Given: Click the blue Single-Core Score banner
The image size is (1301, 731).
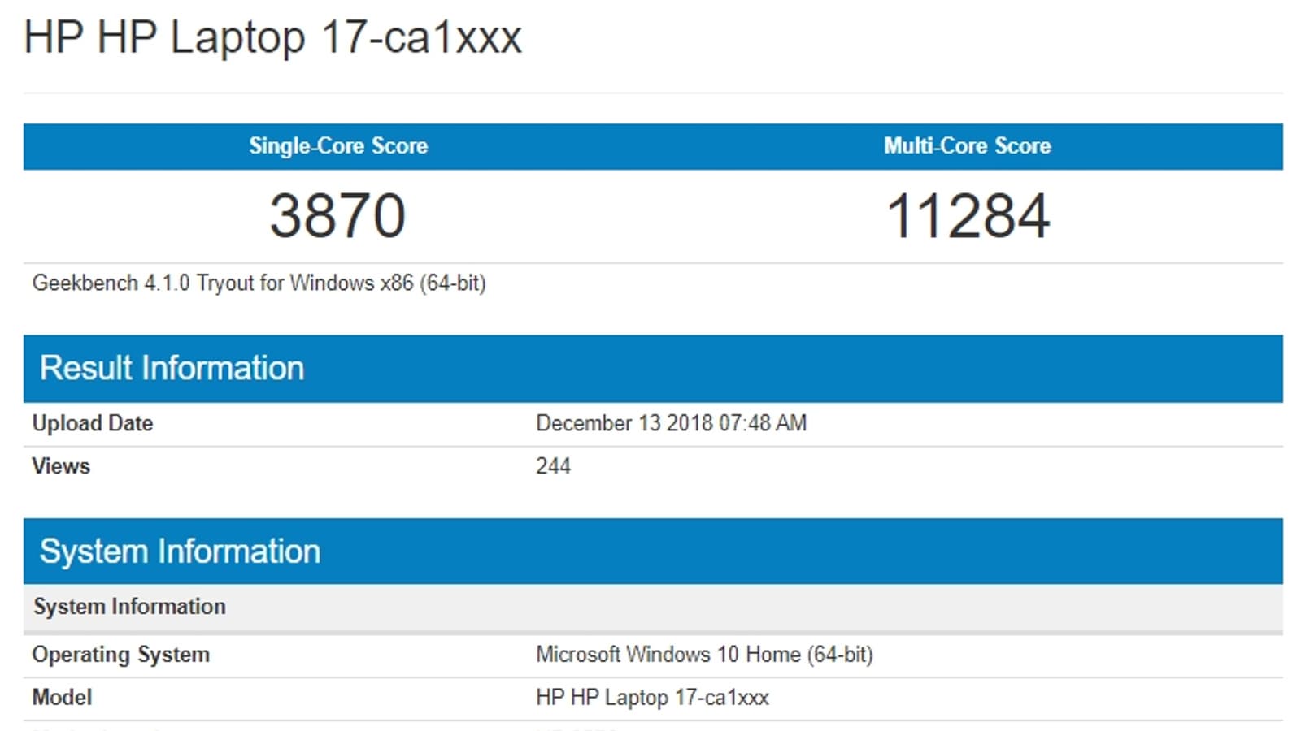Looking at the screenshot, I should coord(339,146).
